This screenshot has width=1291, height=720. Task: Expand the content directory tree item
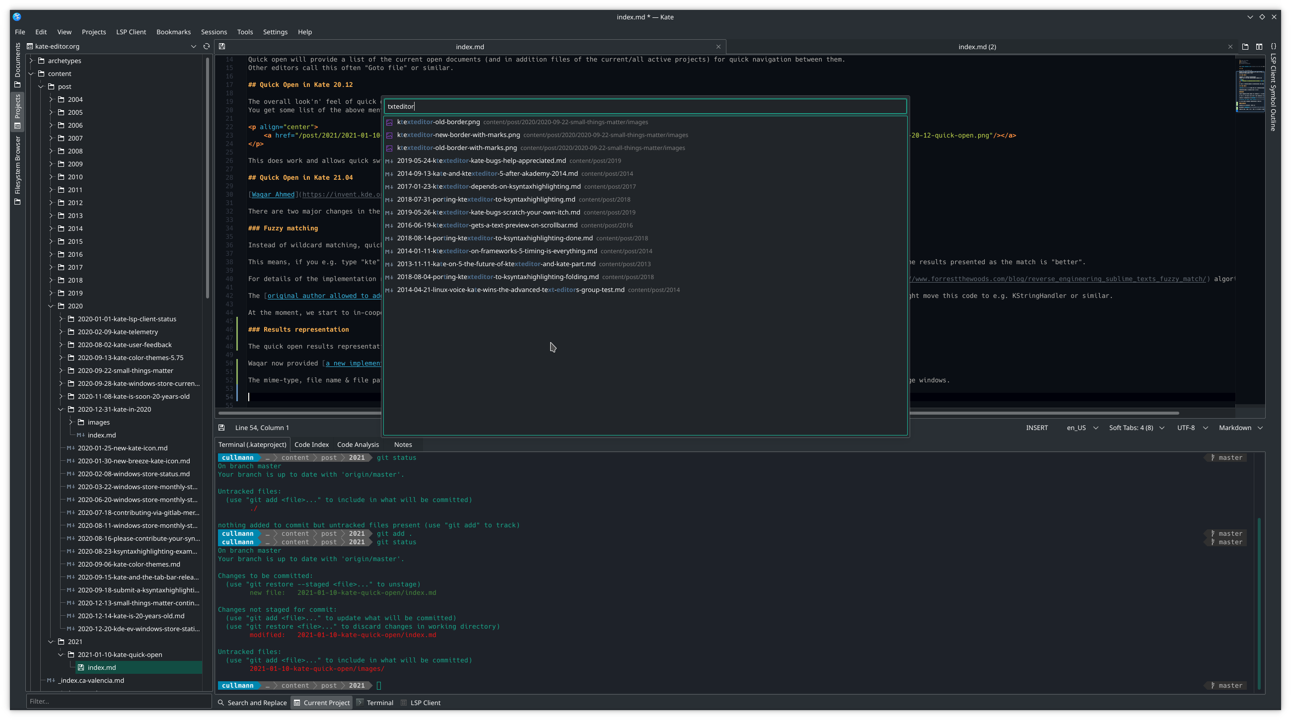tap(31, 72)
